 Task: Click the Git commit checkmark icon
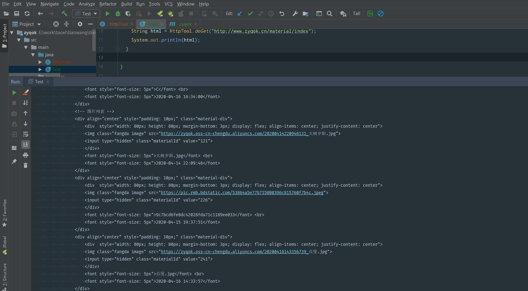click(x=250, y=14)
